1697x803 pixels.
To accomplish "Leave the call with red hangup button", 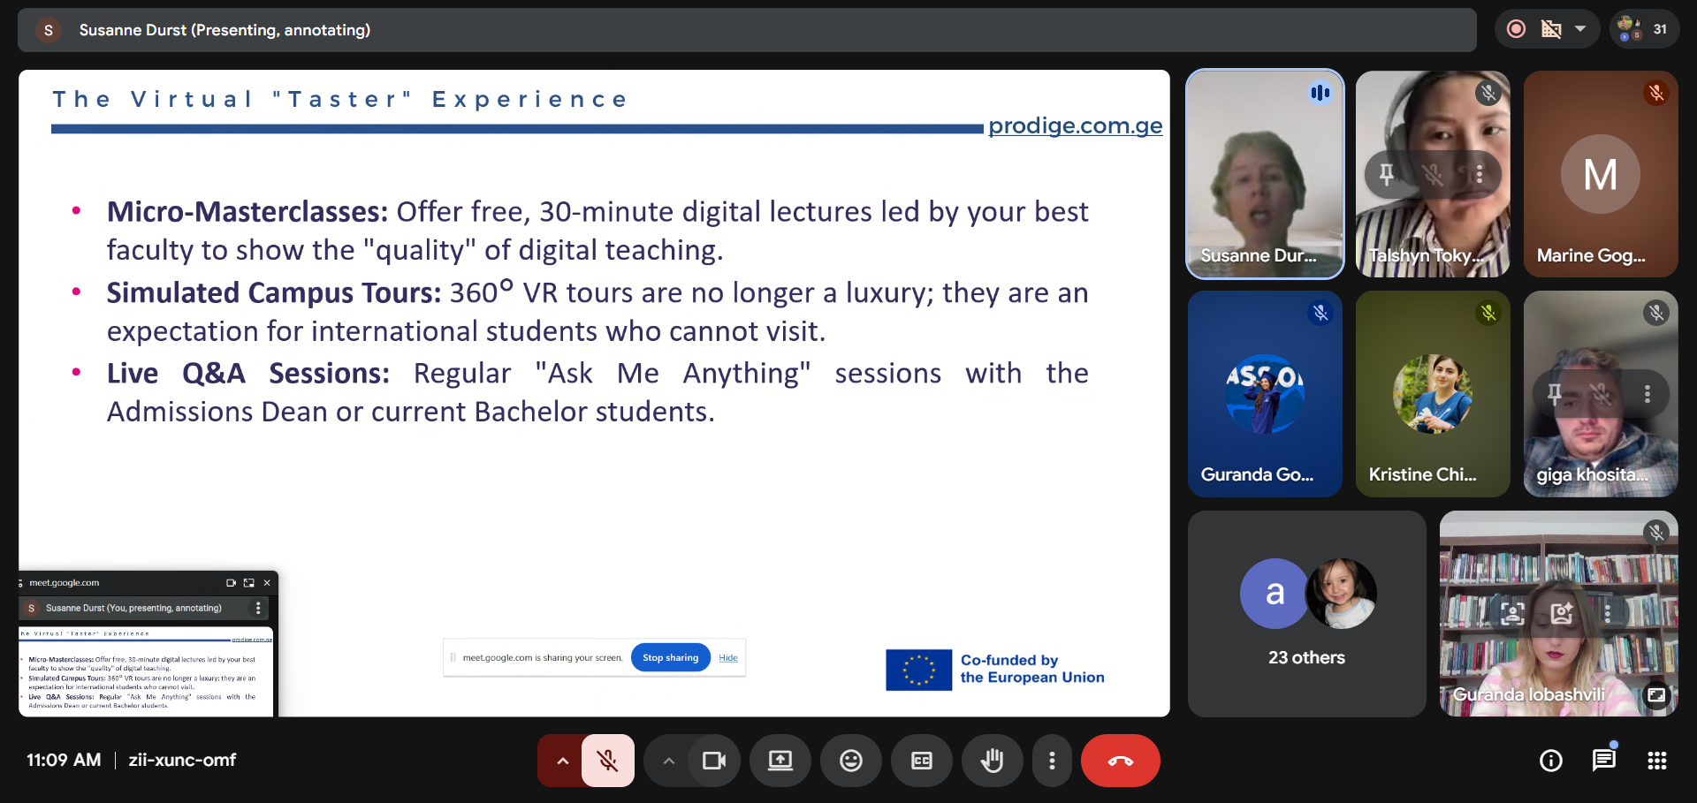I will (1120, 761).
